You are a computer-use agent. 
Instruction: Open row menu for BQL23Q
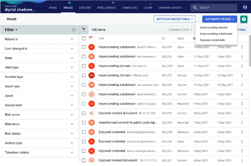pyautogui.click(x=242, y=104)
